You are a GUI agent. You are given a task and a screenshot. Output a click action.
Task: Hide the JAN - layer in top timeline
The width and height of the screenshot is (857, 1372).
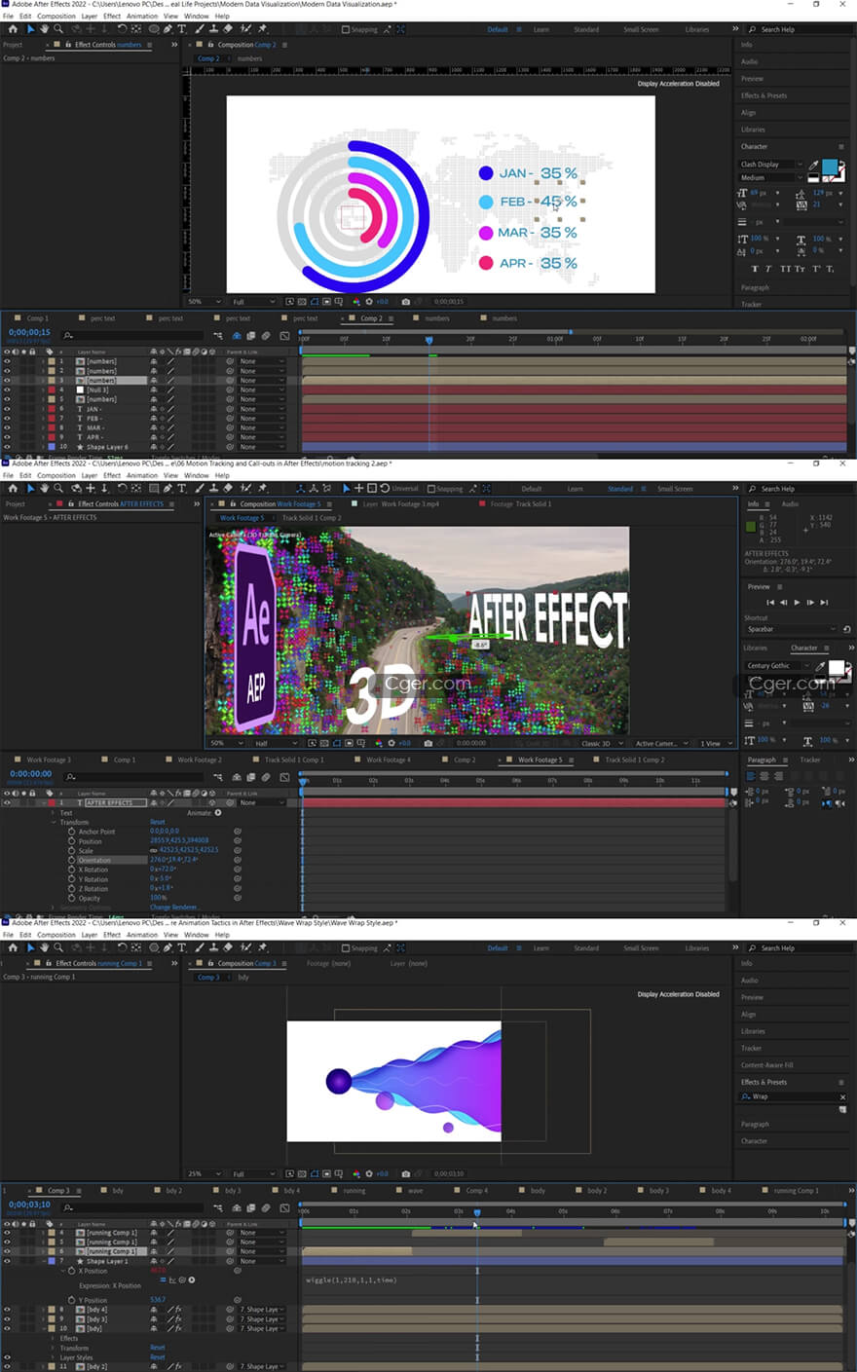pyautogui.click(x=7, y=409)
